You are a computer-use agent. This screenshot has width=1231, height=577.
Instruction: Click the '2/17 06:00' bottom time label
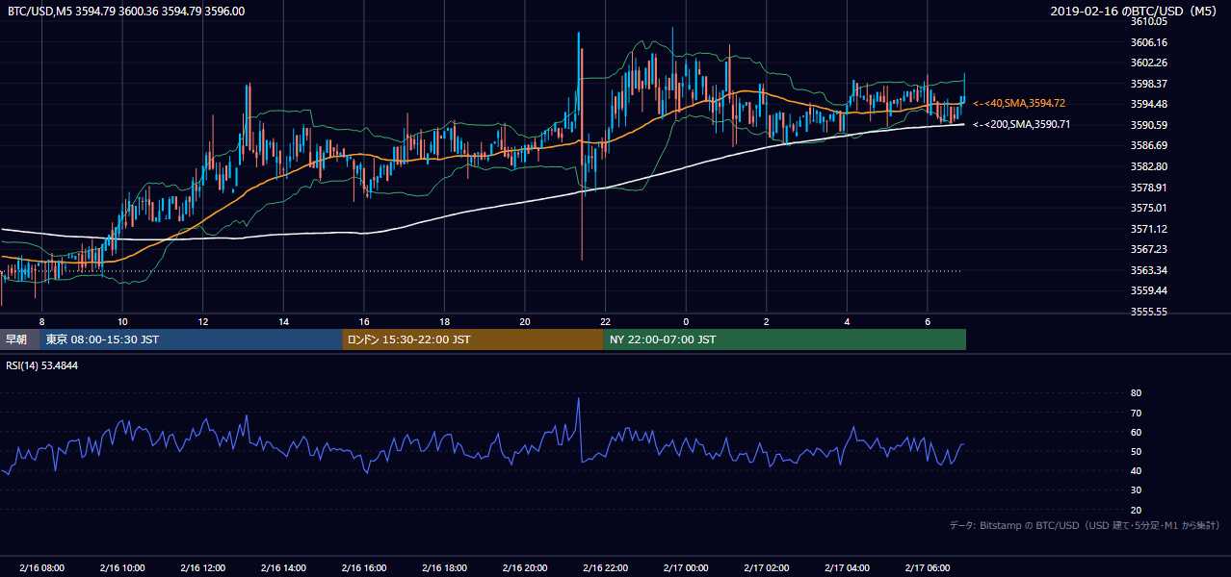coord(928,568)
